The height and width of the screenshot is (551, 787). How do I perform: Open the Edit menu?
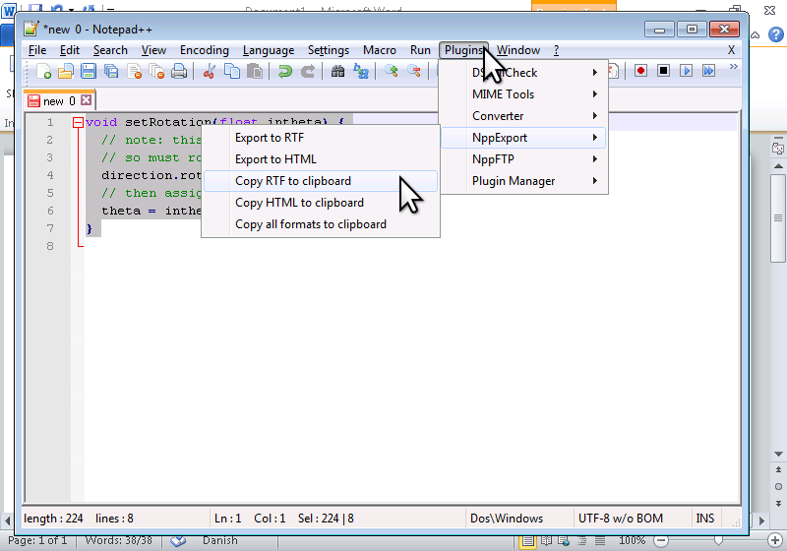coord(69,50)
